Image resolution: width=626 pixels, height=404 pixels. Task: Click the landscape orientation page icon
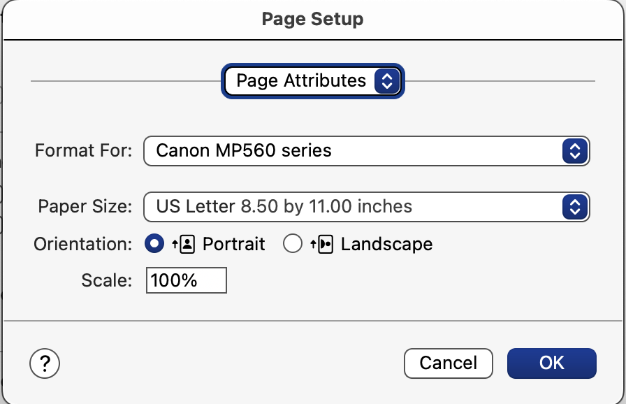click(322, 244)
